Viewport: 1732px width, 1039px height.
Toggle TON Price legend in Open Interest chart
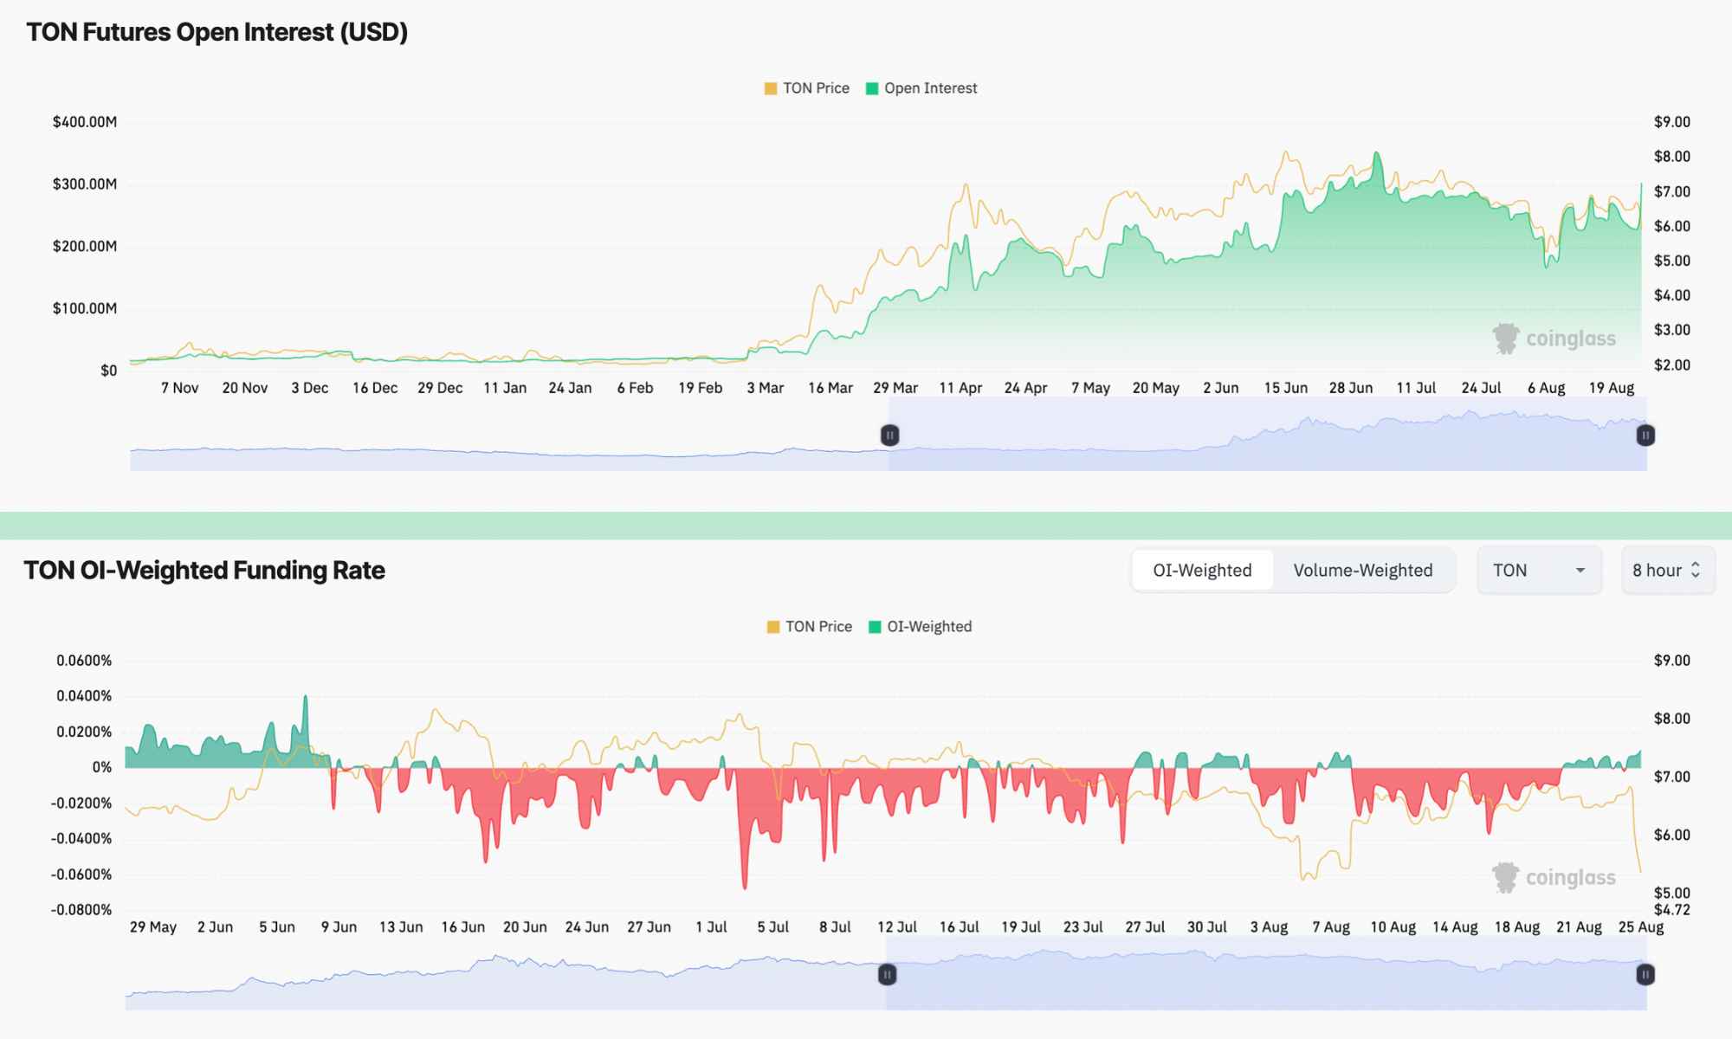(x=815, y=88)
